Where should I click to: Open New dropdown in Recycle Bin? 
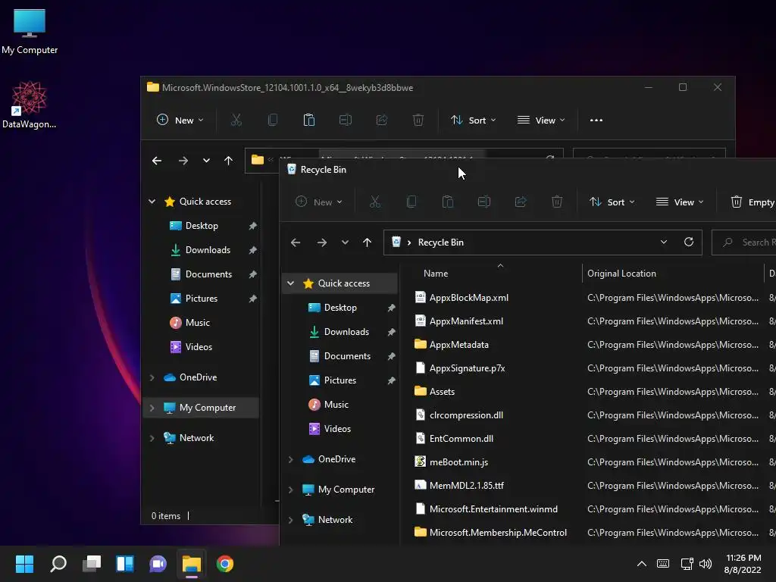pos(319,202)
